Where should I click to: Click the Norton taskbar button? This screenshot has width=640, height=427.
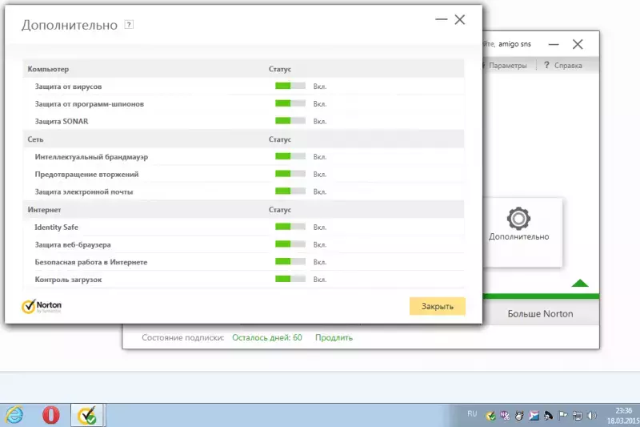(87, 415)
